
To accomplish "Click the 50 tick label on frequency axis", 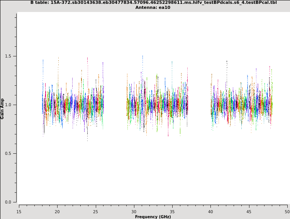I will coord(287,211).
